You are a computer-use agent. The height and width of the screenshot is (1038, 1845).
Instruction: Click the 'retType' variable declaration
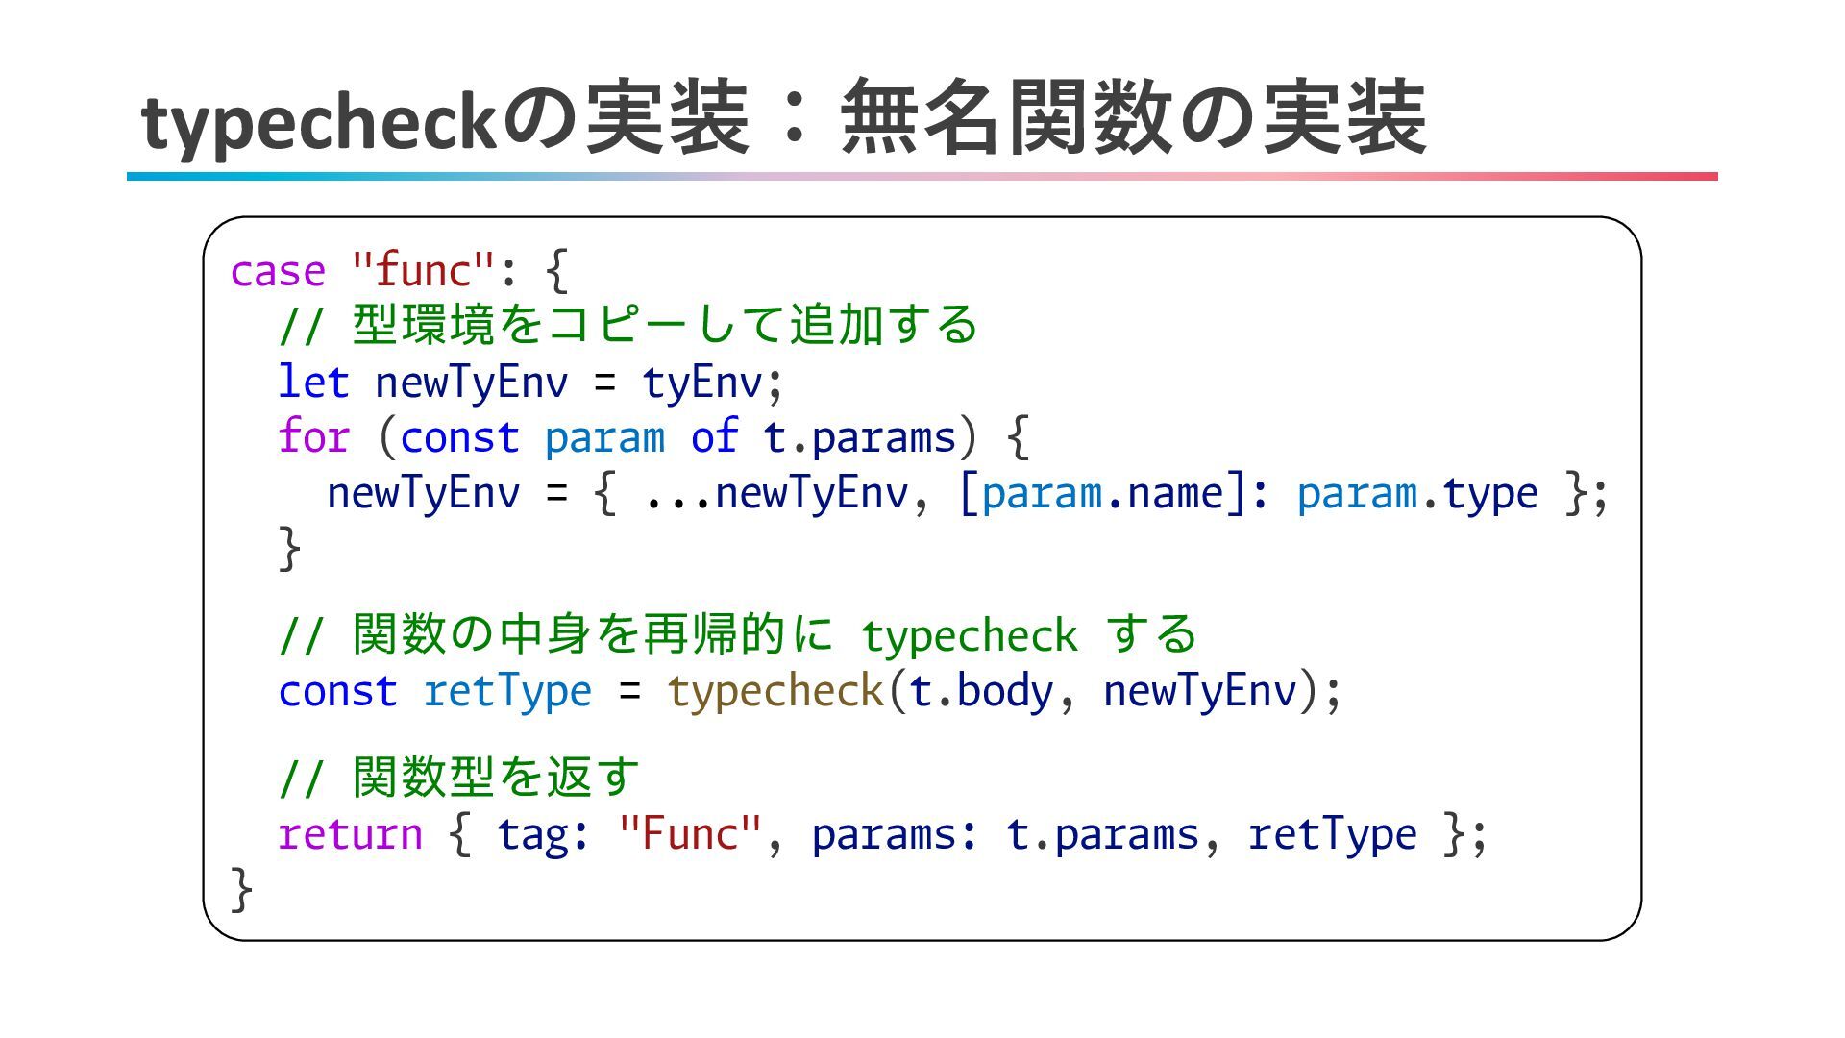(x=507, y=691)
